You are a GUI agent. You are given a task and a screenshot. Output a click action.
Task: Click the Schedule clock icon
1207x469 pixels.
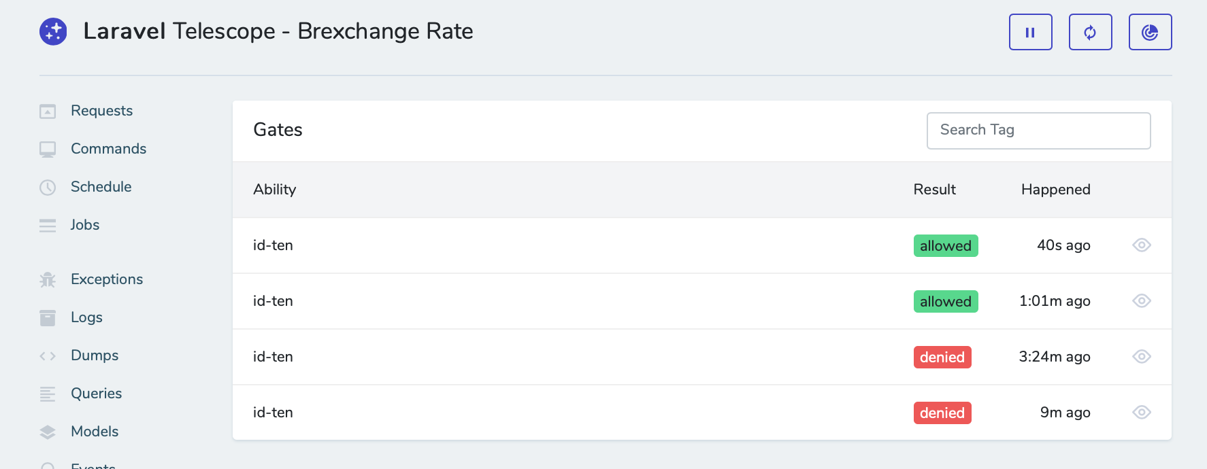pyautogui.click(x=48, y=188)
